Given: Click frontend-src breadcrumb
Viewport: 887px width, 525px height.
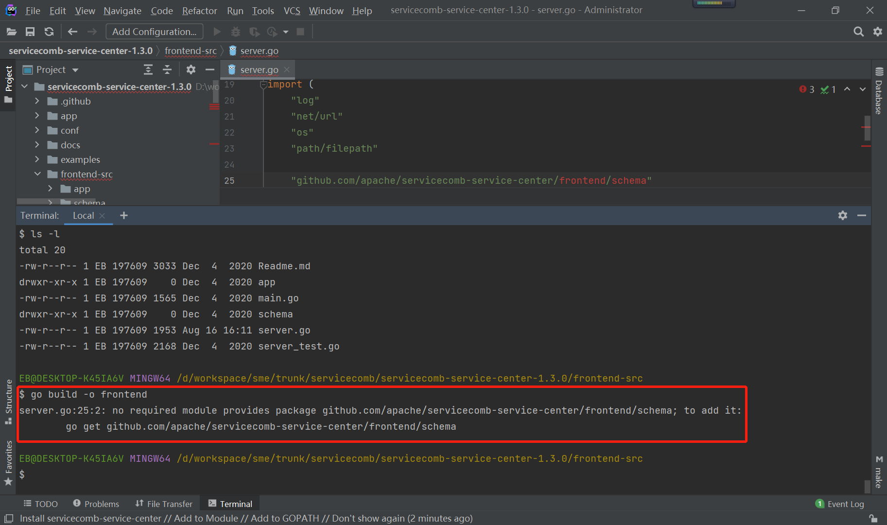Looking at the screenshot, I should 191,51.
